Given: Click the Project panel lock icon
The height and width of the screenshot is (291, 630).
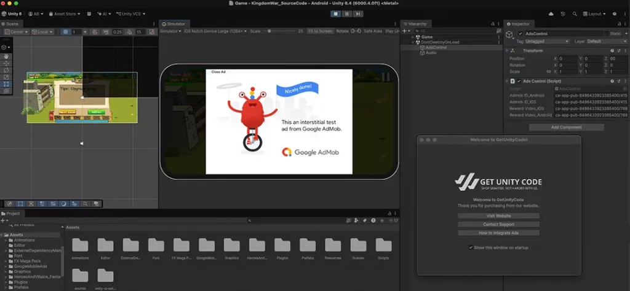Looking at the screenshot, I should point(389,214).
